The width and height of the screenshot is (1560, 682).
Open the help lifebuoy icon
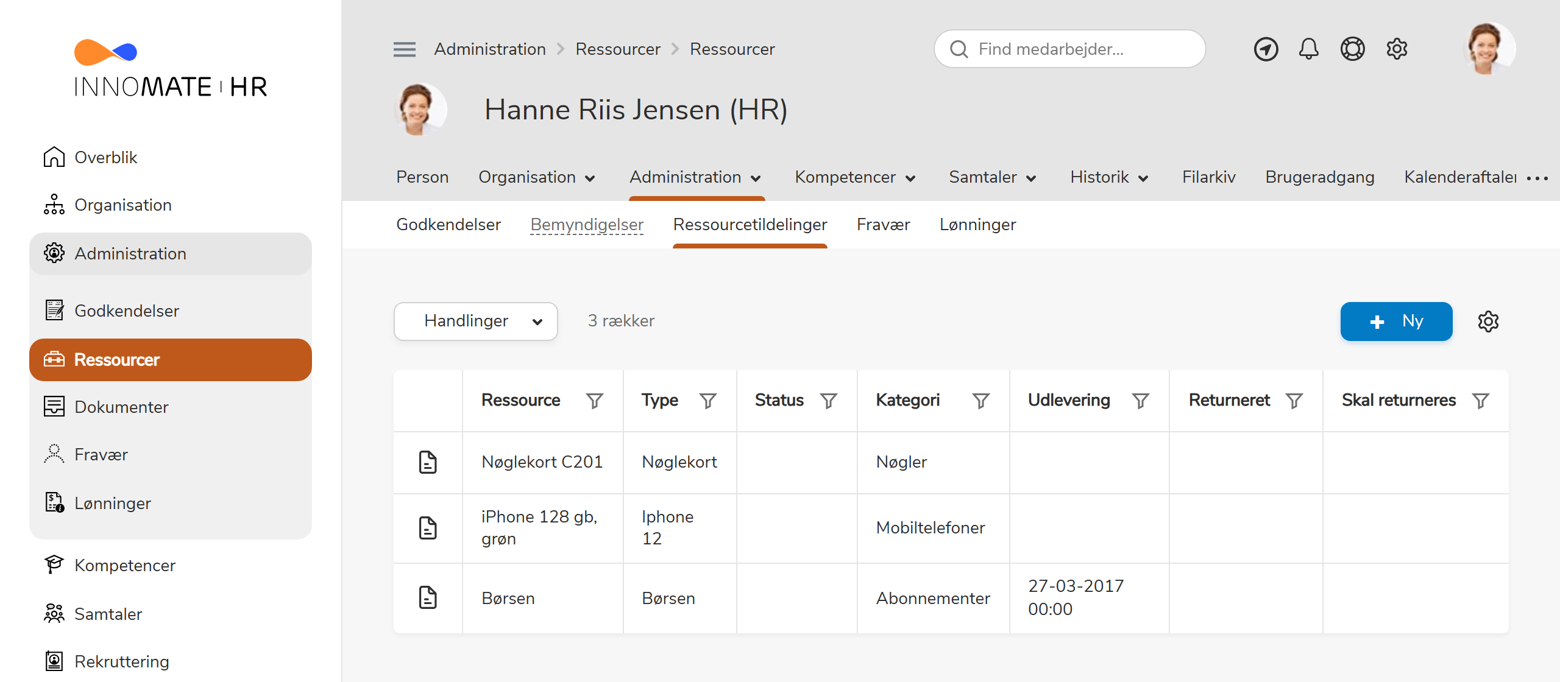click(1352, 49)
